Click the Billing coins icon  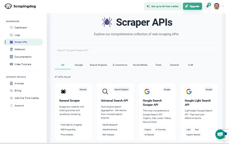(11, 91)
